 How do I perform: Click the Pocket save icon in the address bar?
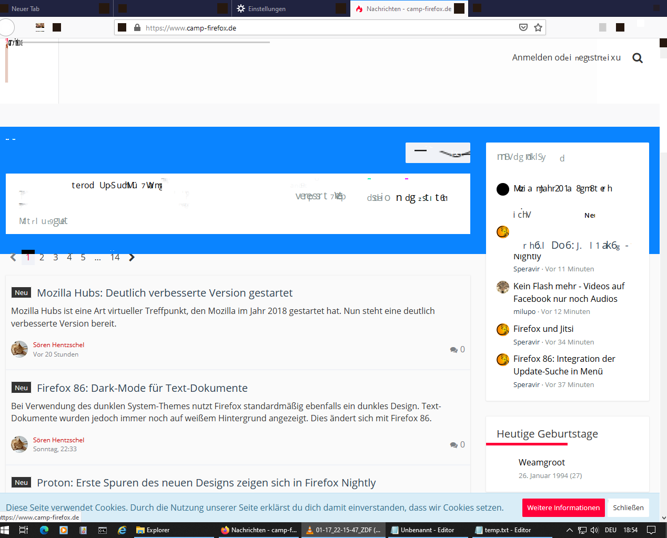[x=523, y=27]
